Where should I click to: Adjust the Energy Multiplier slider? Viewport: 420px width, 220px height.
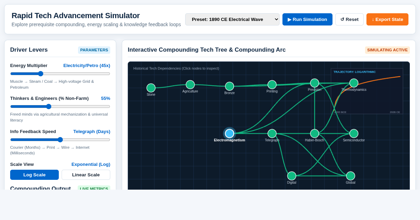[60, 74]
